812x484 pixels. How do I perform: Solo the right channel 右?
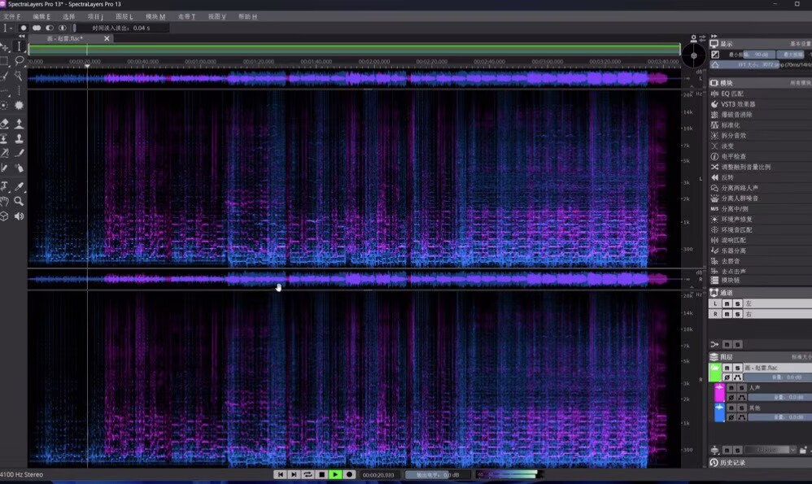[x=737, y=314]
